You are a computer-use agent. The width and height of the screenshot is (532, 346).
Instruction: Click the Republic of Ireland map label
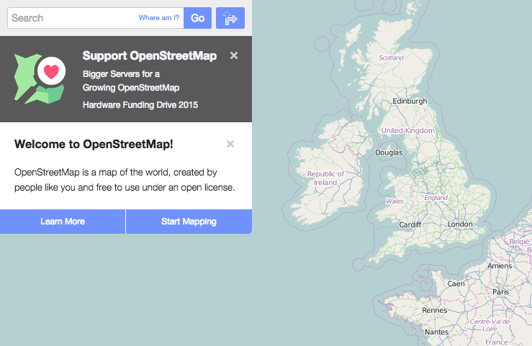[325, 178]
